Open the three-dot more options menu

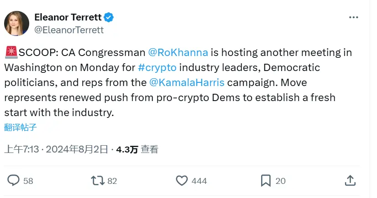point(353,17)
